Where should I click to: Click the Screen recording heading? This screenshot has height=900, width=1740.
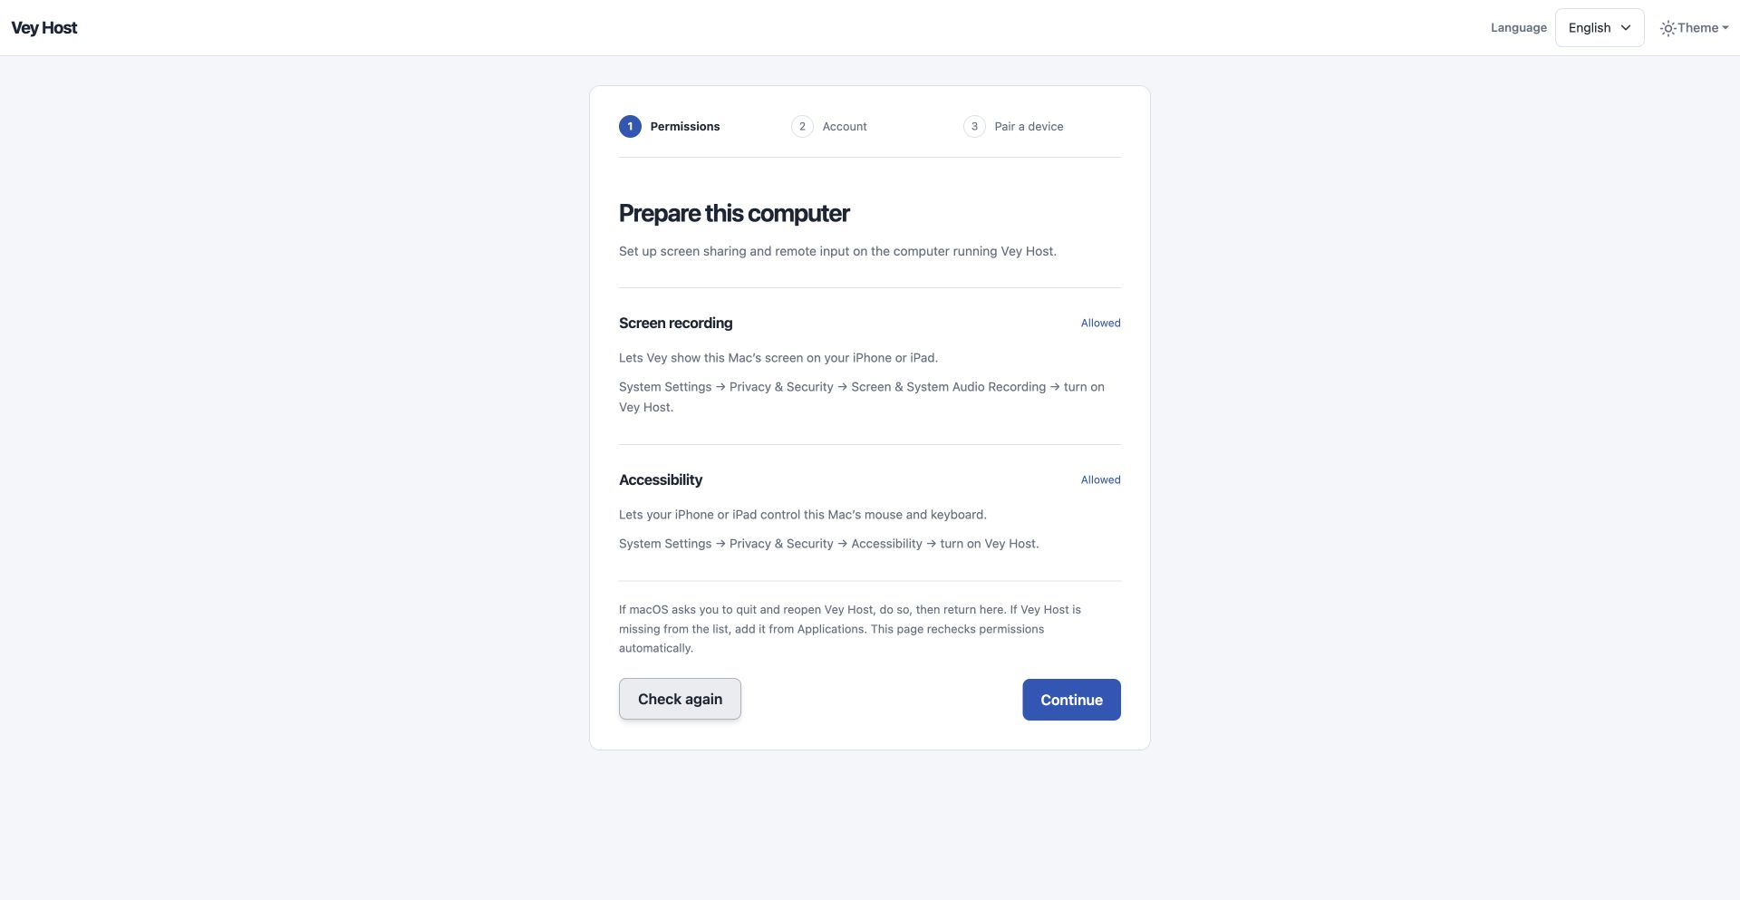675,323
